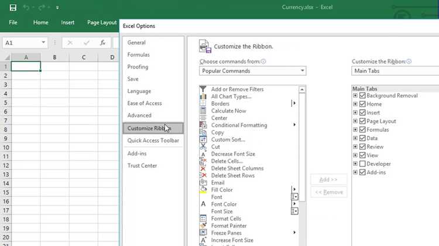Select the Format Painter brush icon
The image size is (439, 246).
(203, 226)
